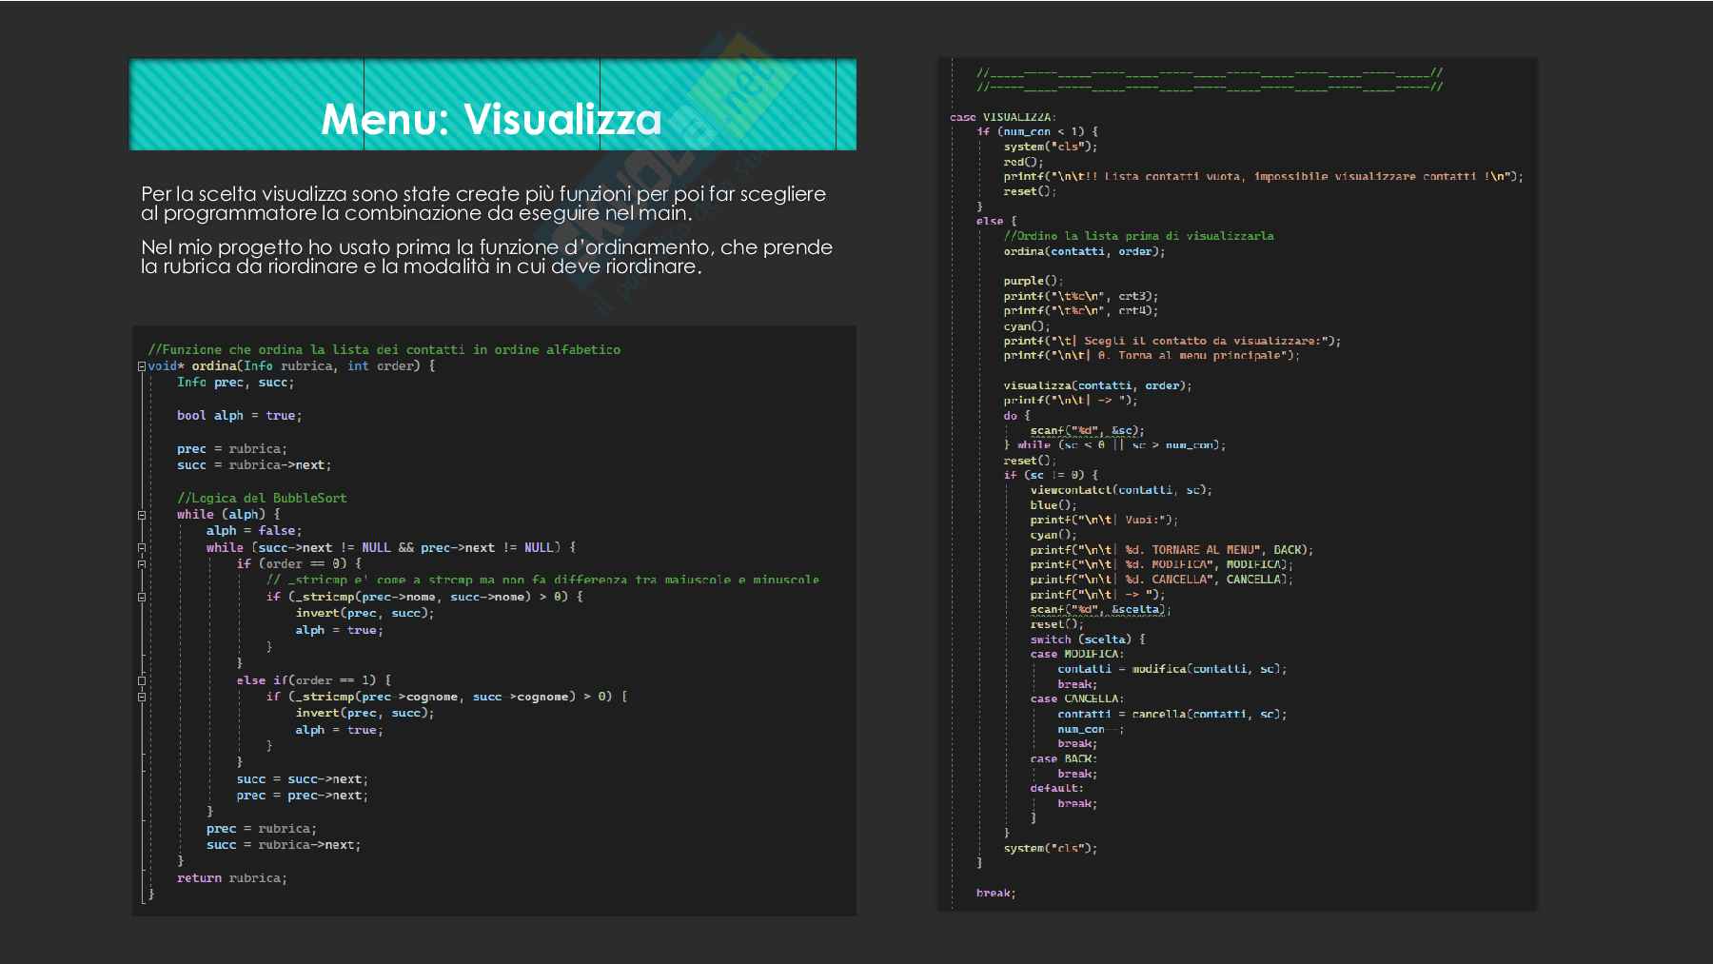1713x964 pixels.
Task: Fold the while succ->next loop block
Action: pyautogui.click(x=142, y=548)
